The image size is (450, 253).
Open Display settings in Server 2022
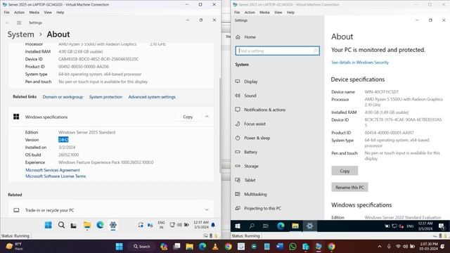250,82
